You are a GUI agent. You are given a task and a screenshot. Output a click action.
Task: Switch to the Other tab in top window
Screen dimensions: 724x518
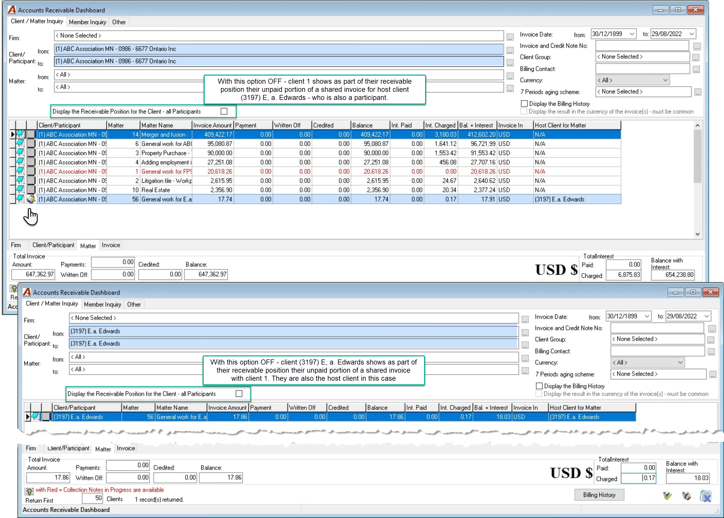tap(119, 22)
